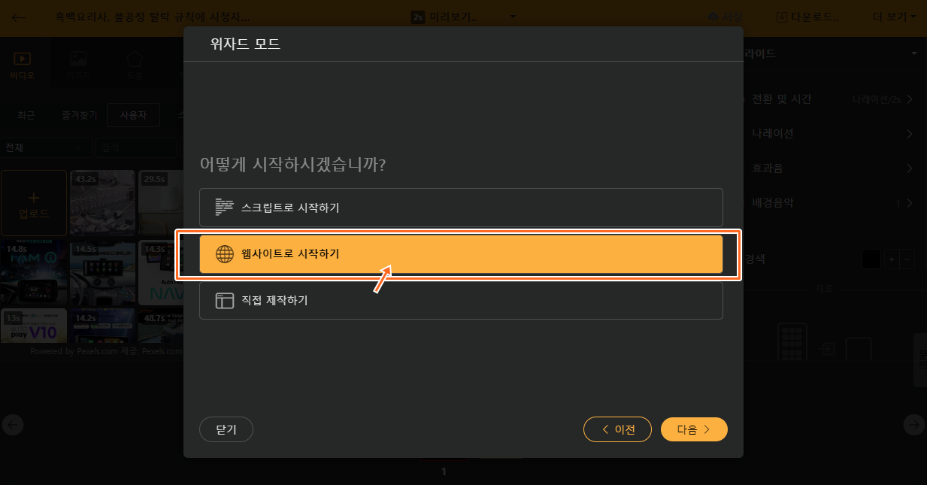Click the 이전 button

(x=619, y=429)
